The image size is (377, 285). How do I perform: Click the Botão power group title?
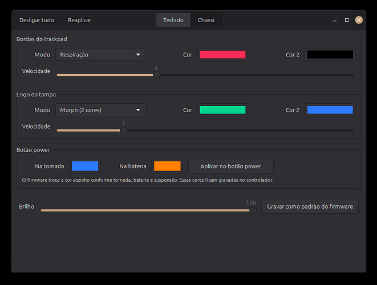[33, 150]
